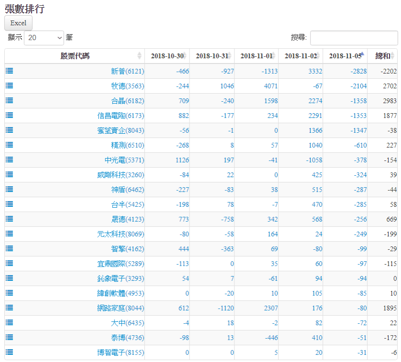Viewport: 401px width, 362px height.
Task: Open the 顯示 rows-per-page dropdown
Action: (44, 38)
